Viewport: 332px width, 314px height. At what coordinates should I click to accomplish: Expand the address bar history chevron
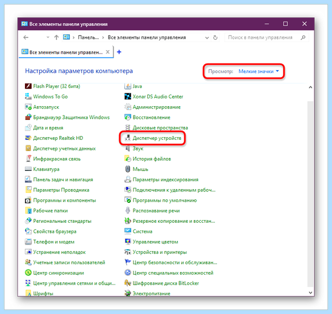[207, 38]
